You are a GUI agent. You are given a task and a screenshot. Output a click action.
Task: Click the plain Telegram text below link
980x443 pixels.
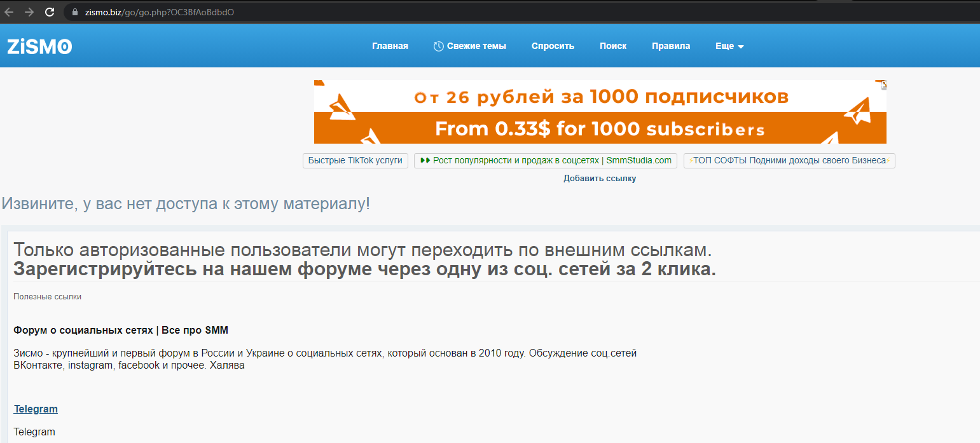tap(34, 432)
